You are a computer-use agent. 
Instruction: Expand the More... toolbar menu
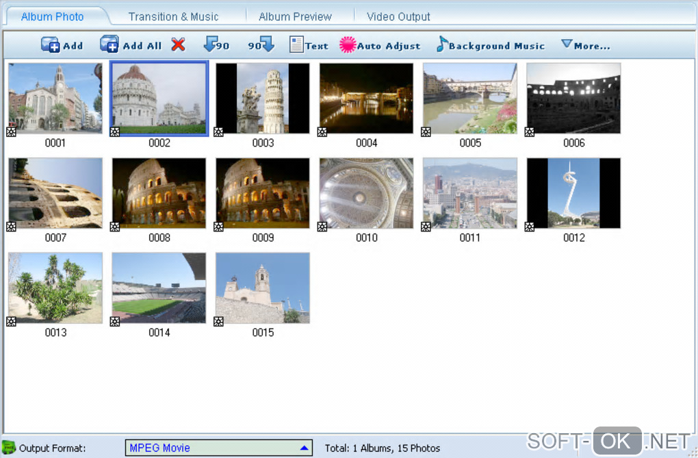[585, 45]
